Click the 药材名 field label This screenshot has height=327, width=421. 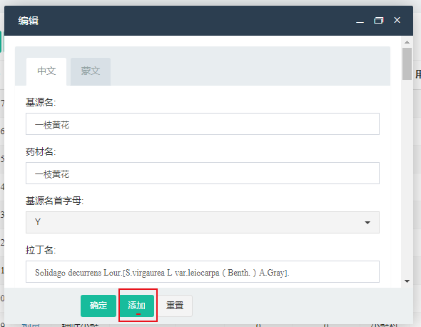41,152
